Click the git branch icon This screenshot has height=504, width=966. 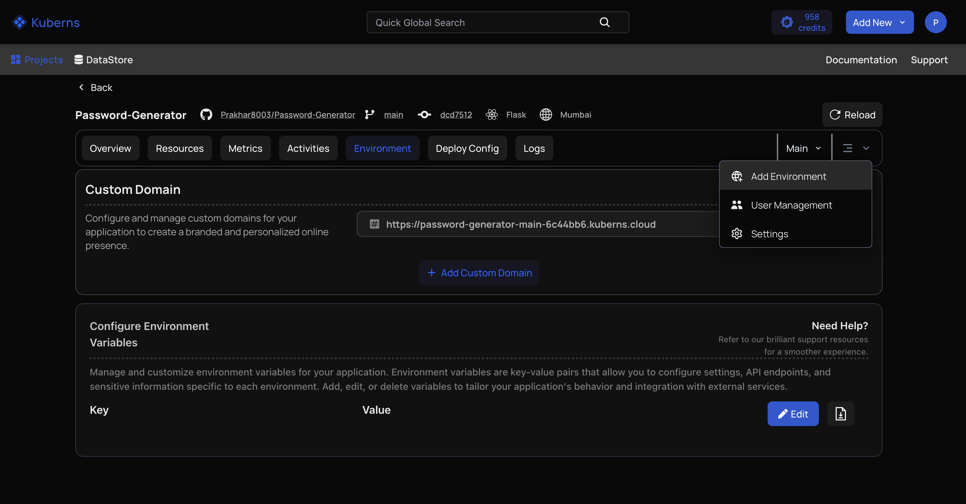pyautogui.click(x=369, y=115)
